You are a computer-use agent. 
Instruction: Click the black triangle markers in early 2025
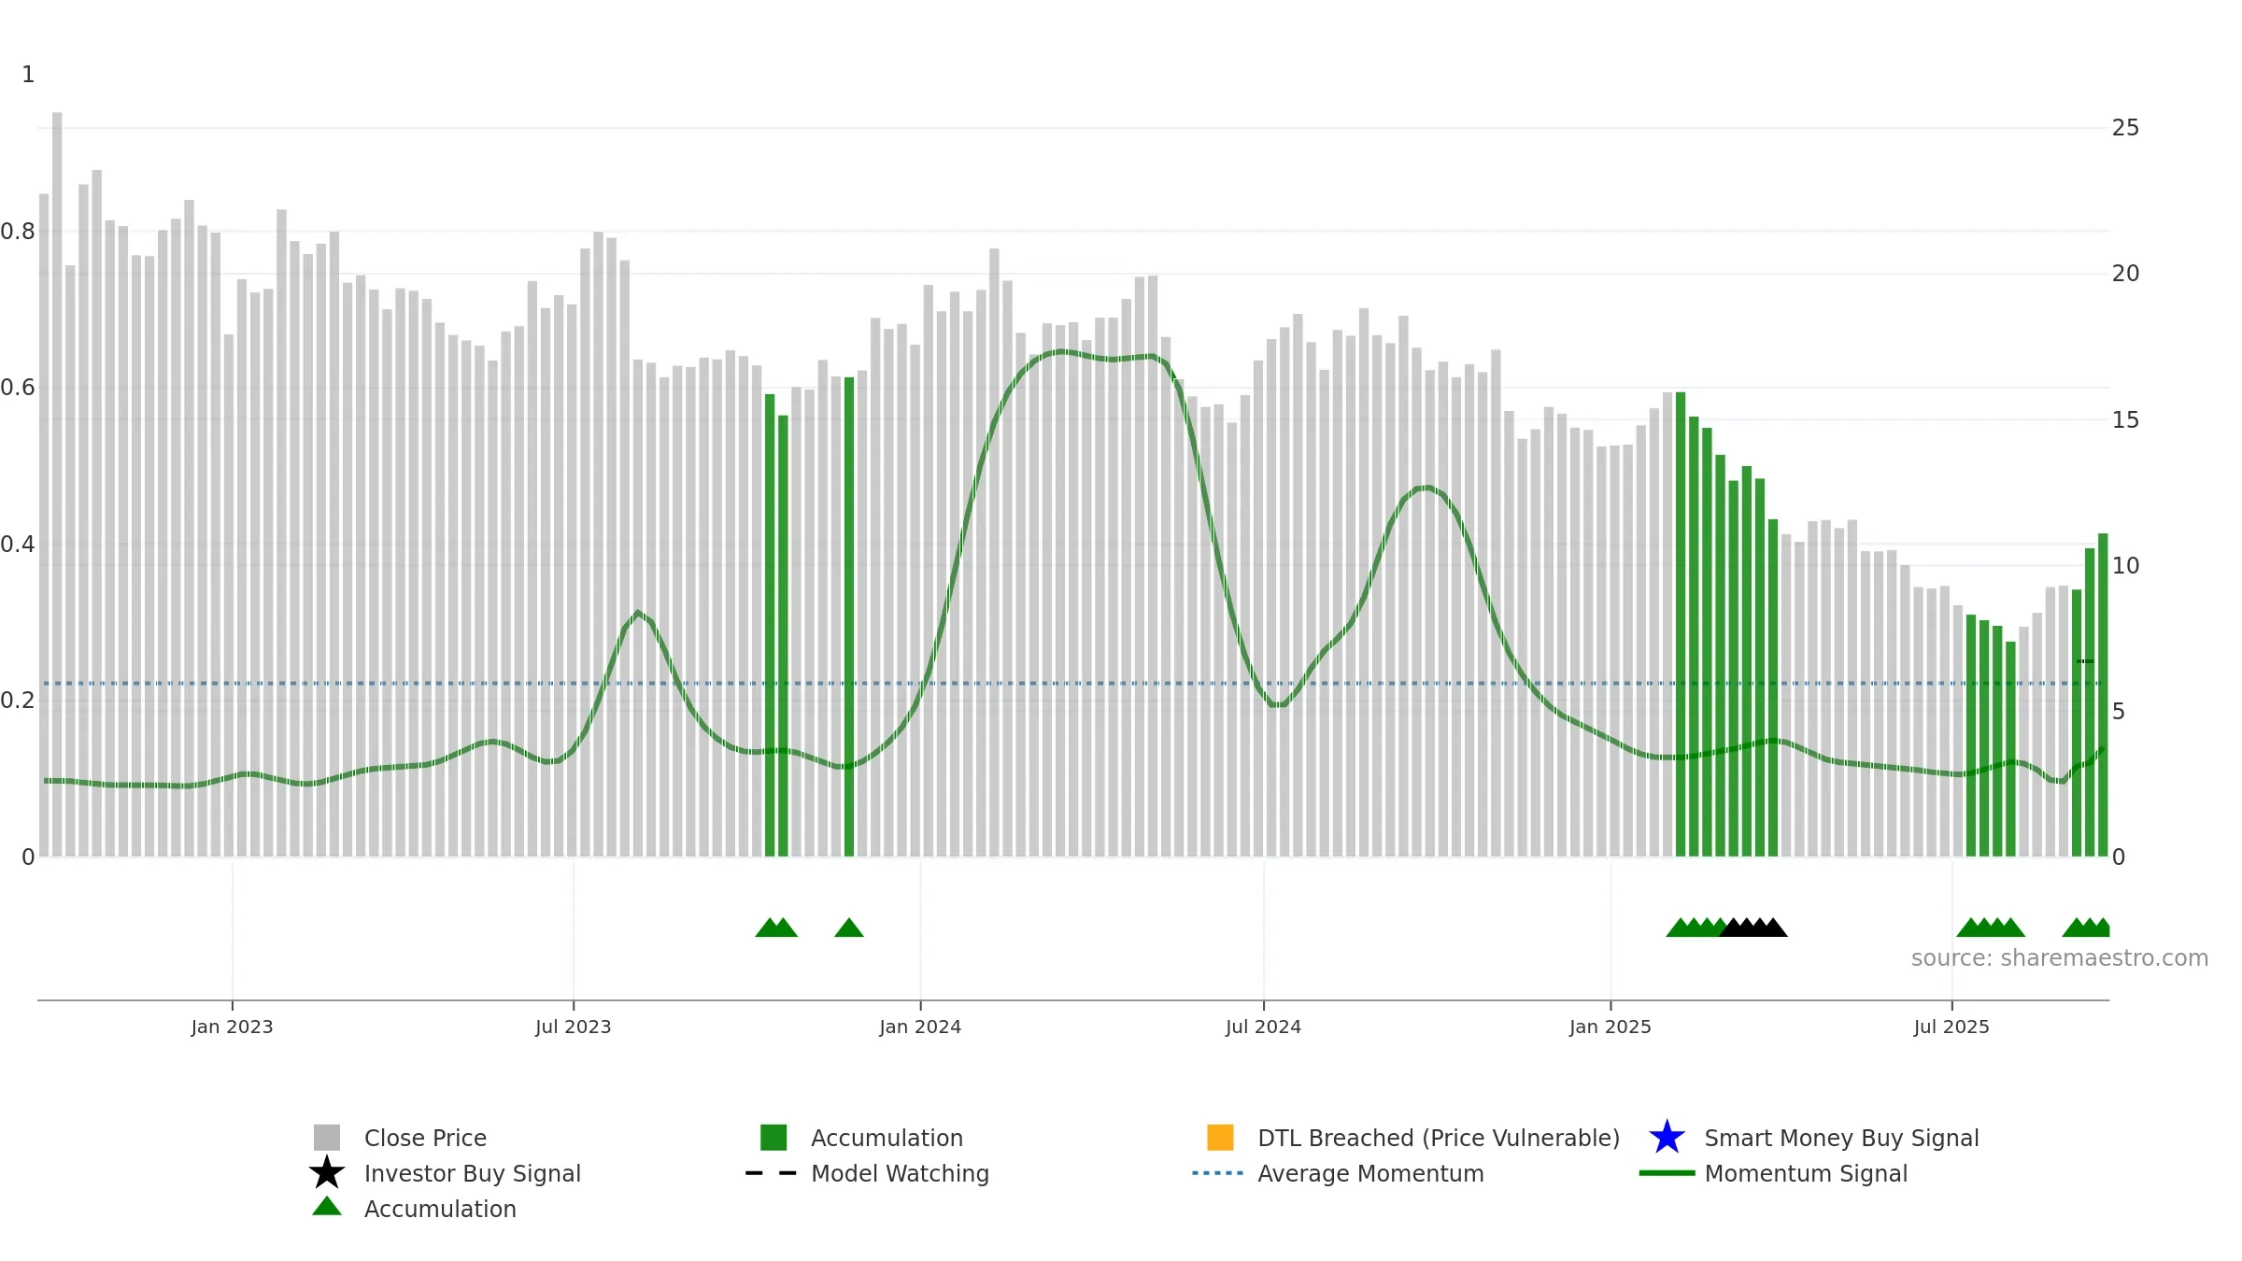(x=1753, y=928)
